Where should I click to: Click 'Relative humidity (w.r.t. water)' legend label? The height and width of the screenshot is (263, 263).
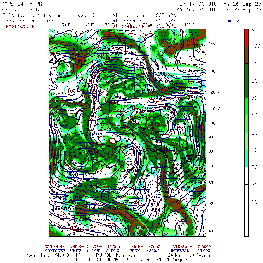49,15
